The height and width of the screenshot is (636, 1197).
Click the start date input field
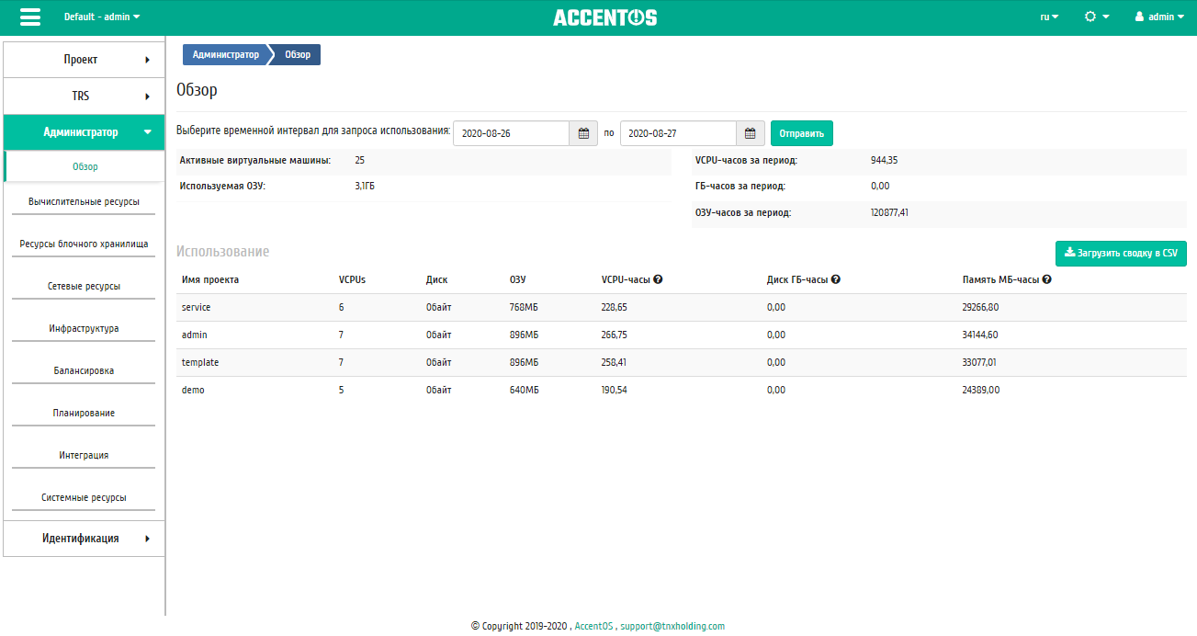pos(511,133)
